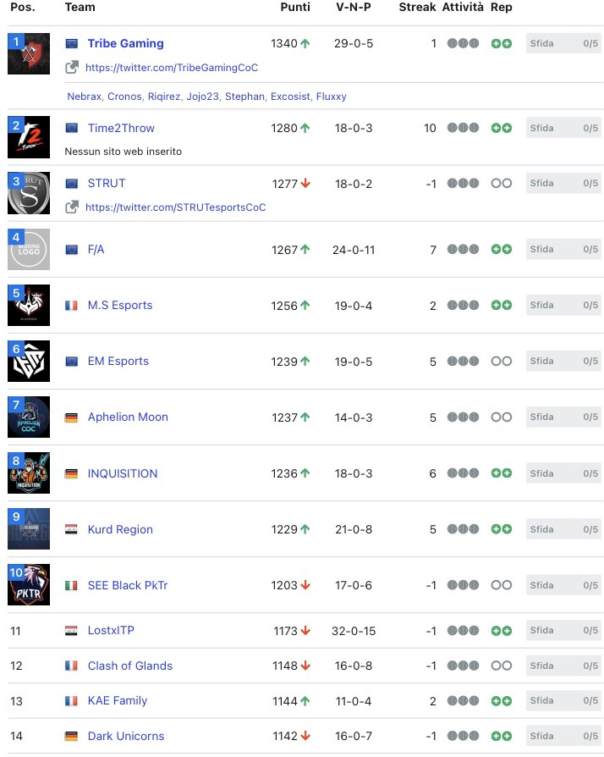
Task: Open EM Esports team page
Action: coord(118,361)
